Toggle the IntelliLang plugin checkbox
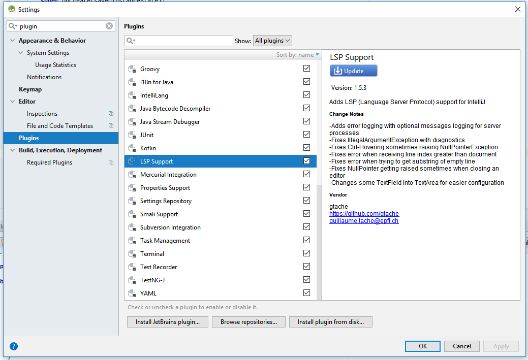This screenshot has height=360, width=528. pyautogui.click(x=306, y=94)
